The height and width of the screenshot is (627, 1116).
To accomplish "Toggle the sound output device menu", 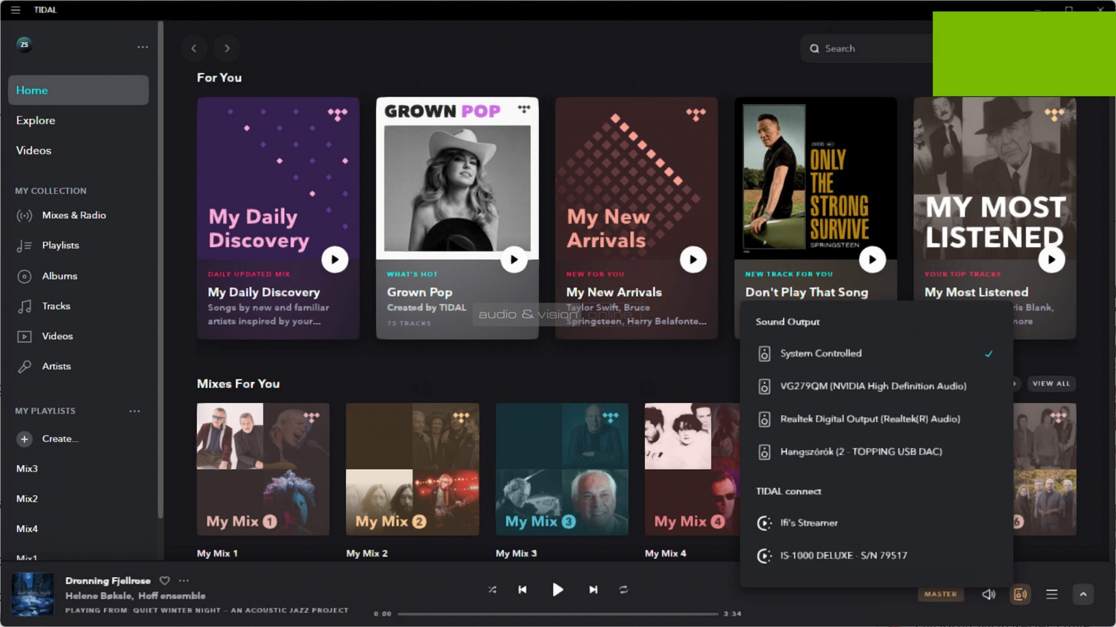I will coord(1021,595).
